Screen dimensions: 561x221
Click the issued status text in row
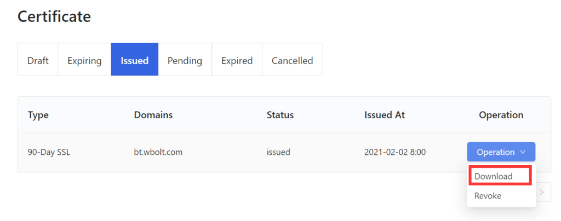pos(278,152)
